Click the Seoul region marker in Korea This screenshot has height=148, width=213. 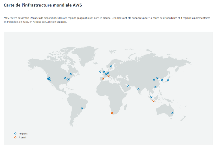tap(162, 80)
